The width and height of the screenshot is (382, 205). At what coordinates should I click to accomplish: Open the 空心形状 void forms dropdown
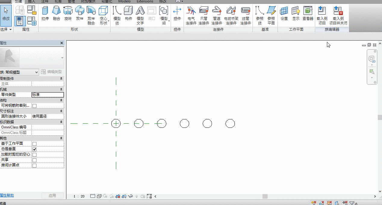click(x=104, y=15)
